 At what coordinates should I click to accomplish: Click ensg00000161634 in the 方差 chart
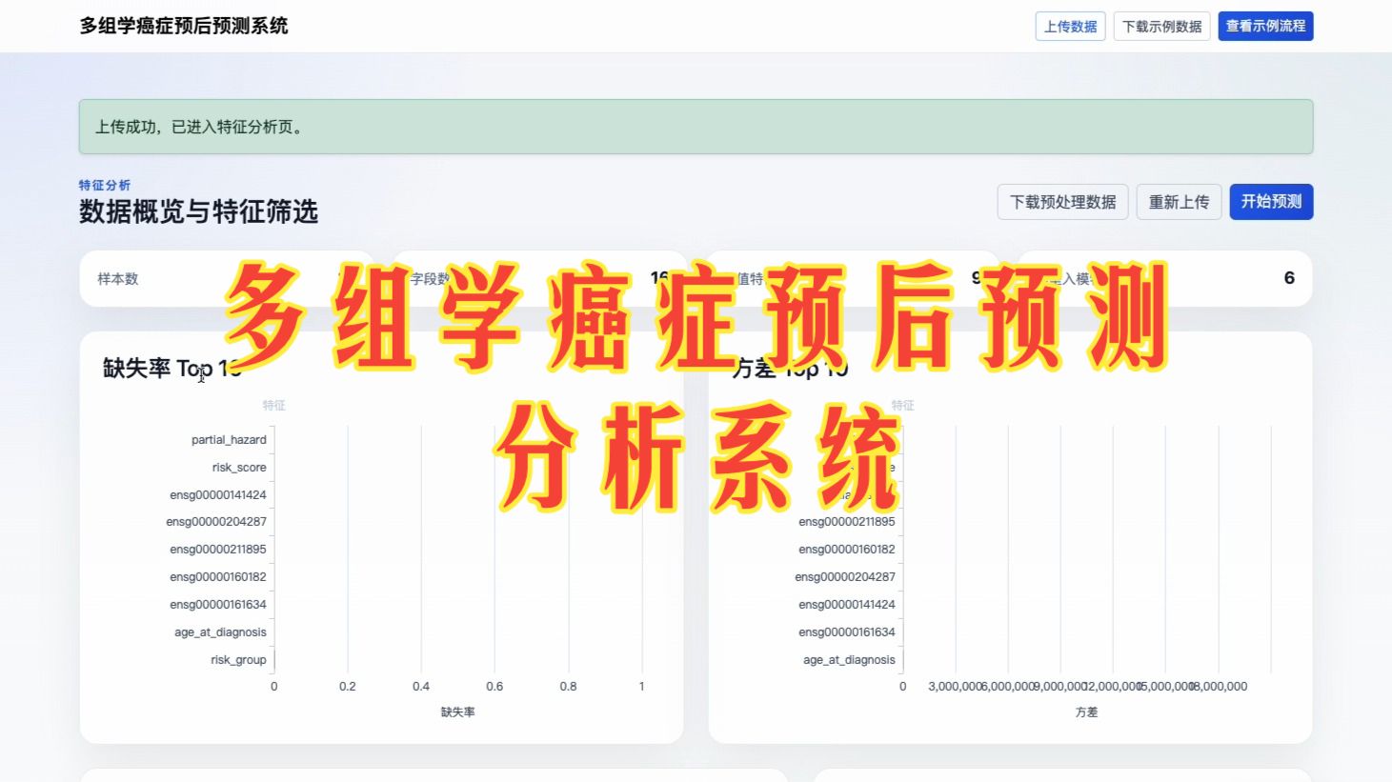tap(847, 632)
